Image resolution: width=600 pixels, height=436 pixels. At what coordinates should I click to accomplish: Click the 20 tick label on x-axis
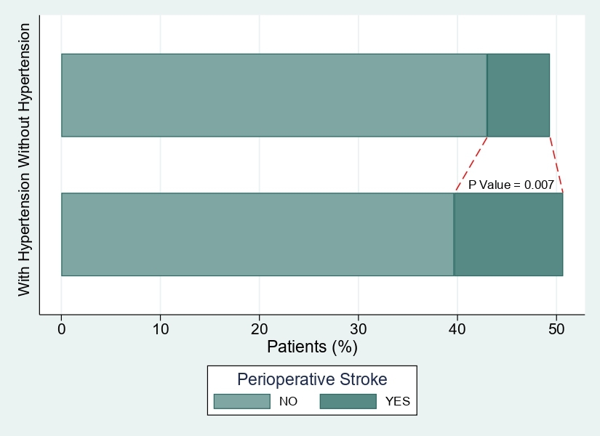[260, 329]
